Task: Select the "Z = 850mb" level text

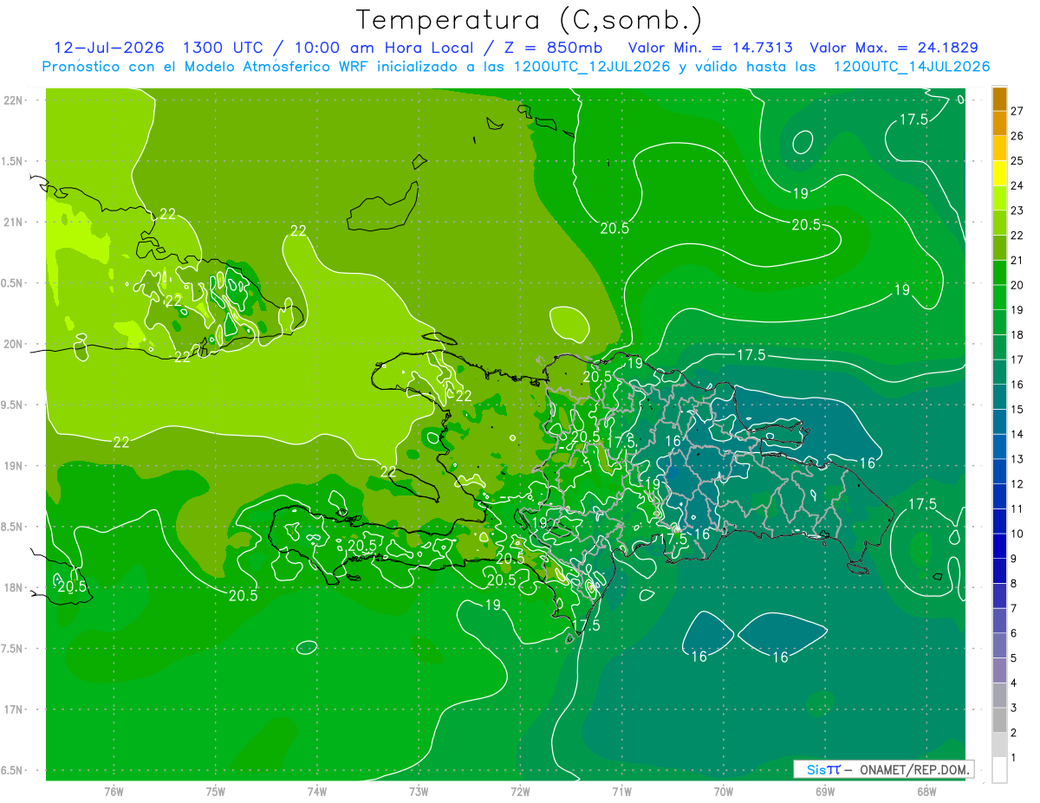Action: (552, 48)
